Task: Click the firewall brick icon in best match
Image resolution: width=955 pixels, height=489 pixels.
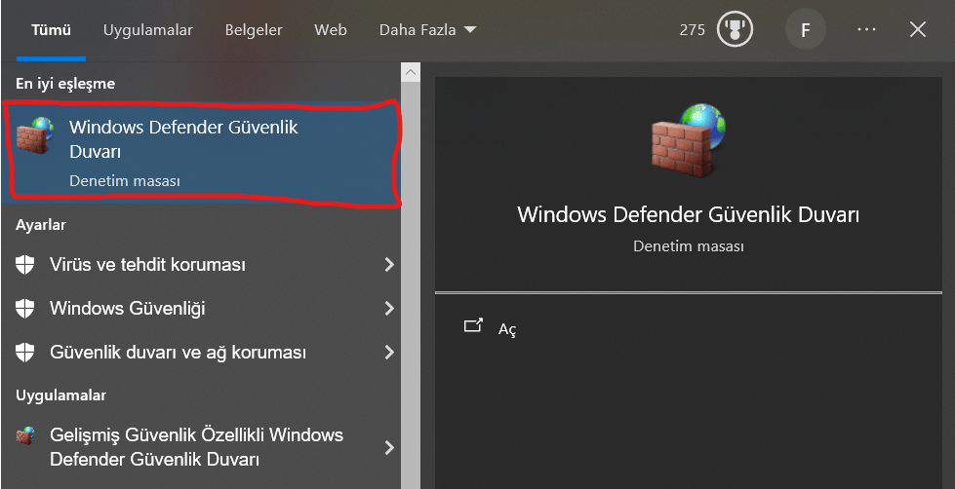Action: 35,135
